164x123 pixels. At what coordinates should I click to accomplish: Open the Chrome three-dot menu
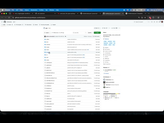click(x=162, y=18)
